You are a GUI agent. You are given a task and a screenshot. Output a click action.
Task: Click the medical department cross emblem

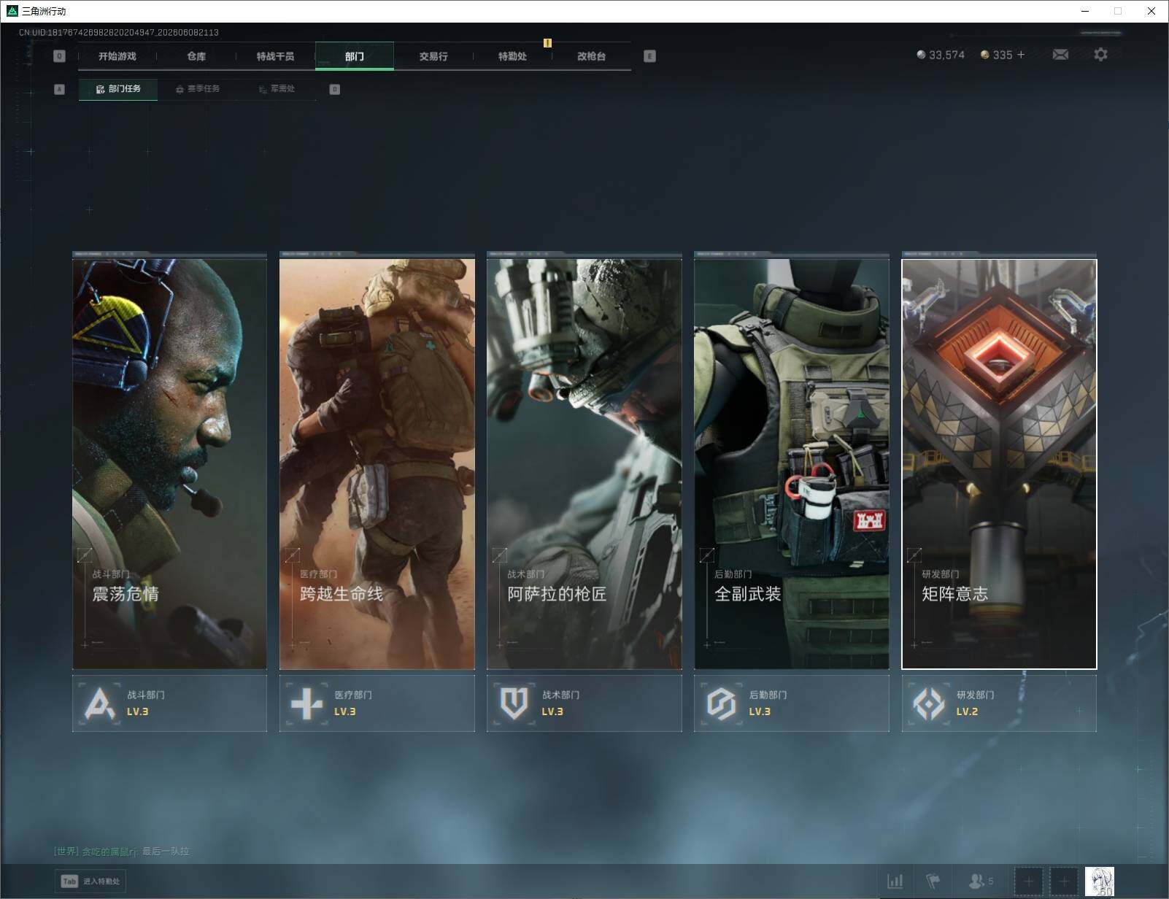306,704
